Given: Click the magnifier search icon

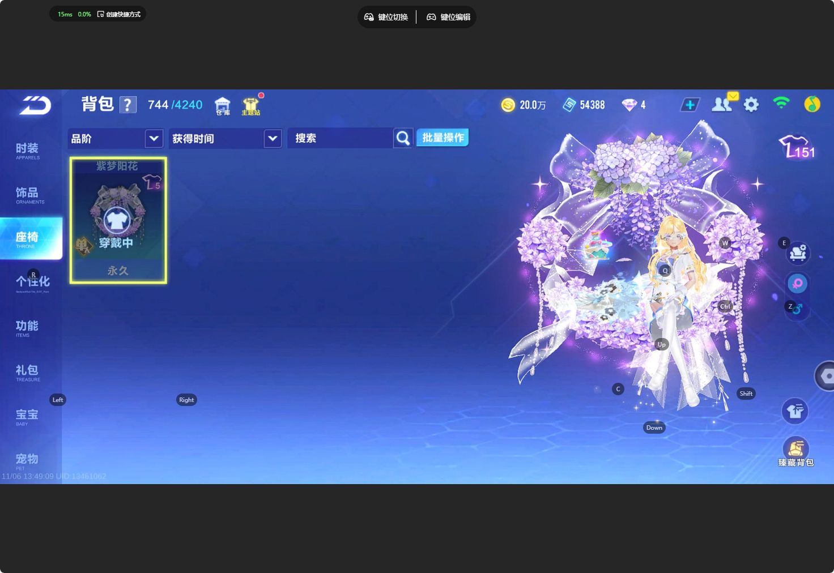Looking at the screenshot, I should pos(403,138).
